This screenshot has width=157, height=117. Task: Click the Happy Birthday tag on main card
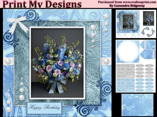pyautogui.click(x=44, y=108)
